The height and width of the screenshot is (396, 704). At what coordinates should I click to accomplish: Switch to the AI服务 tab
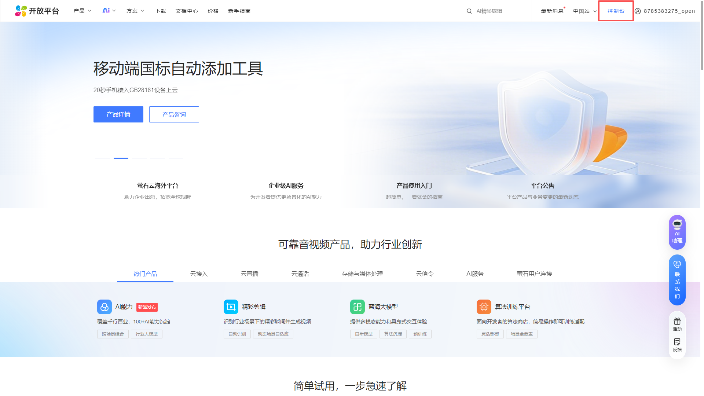[475, 274]
